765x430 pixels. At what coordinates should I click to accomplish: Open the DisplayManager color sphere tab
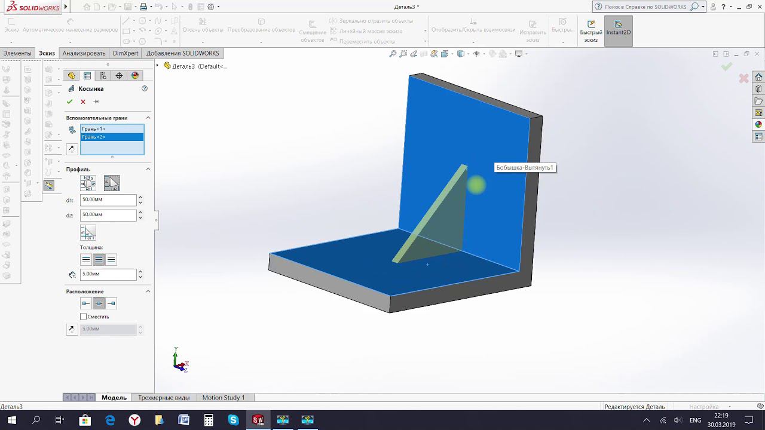pyautogui.click(x=135, y=76)
